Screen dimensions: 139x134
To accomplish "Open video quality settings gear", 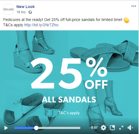I will point(103,128).
